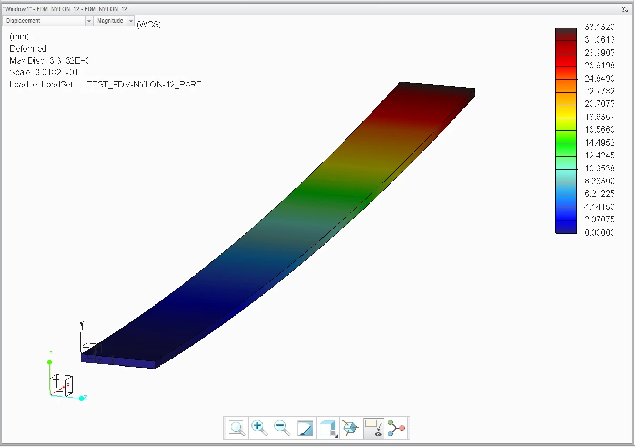Click the legend value 4.14150
The width and height of the screenshot is (635, 447).
coord(600,207)
